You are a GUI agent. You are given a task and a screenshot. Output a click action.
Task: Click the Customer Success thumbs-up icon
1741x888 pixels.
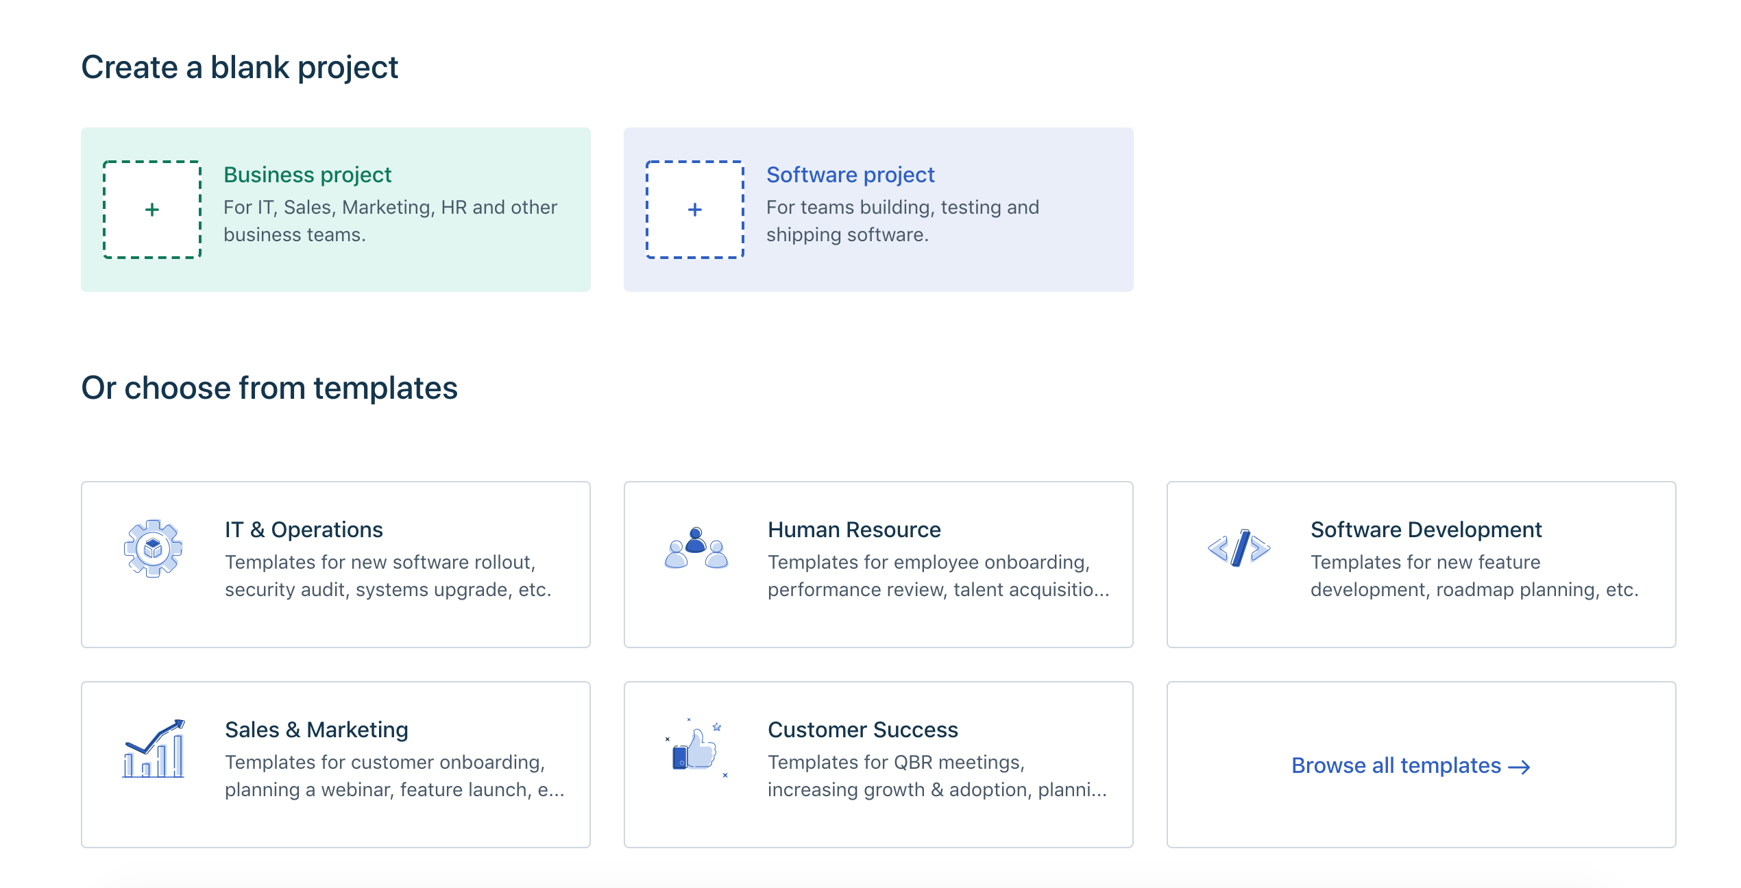(x=696, y=748)
